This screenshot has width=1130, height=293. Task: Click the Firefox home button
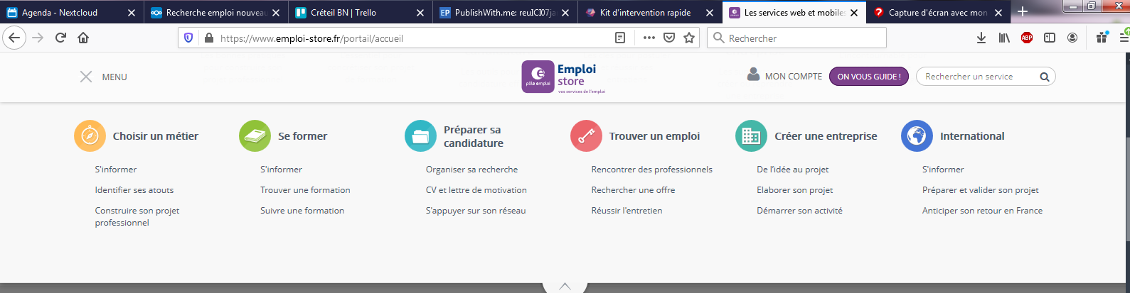[x=83, y=38]
